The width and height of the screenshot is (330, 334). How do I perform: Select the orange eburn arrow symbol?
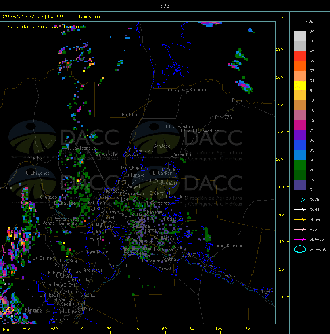pos(300,219)
